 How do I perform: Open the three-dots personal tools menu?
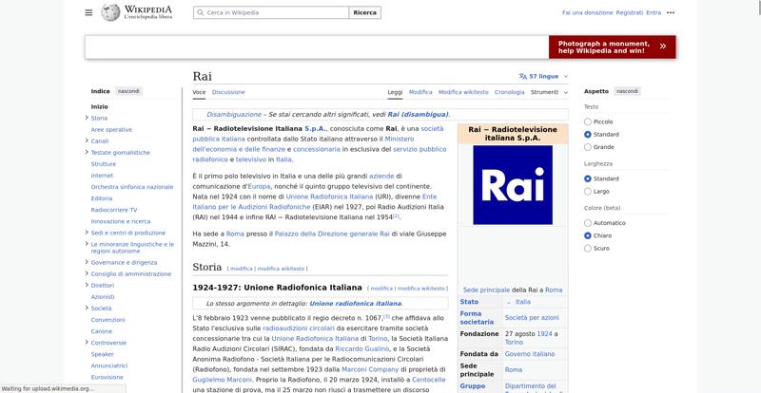[x=671, y=12]
